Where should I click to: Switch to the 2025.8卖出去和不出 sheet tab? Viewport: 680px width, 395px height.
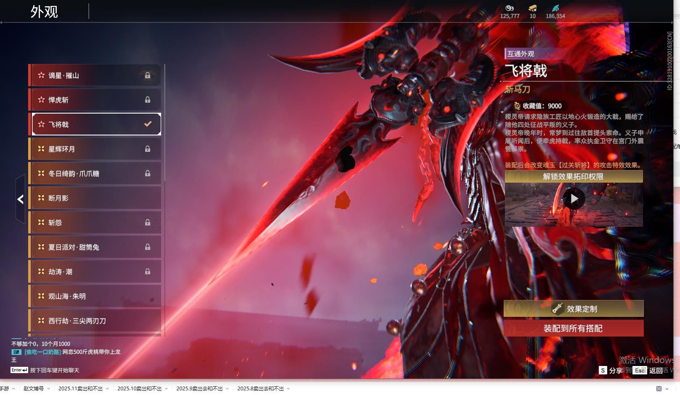coord(260,389)
